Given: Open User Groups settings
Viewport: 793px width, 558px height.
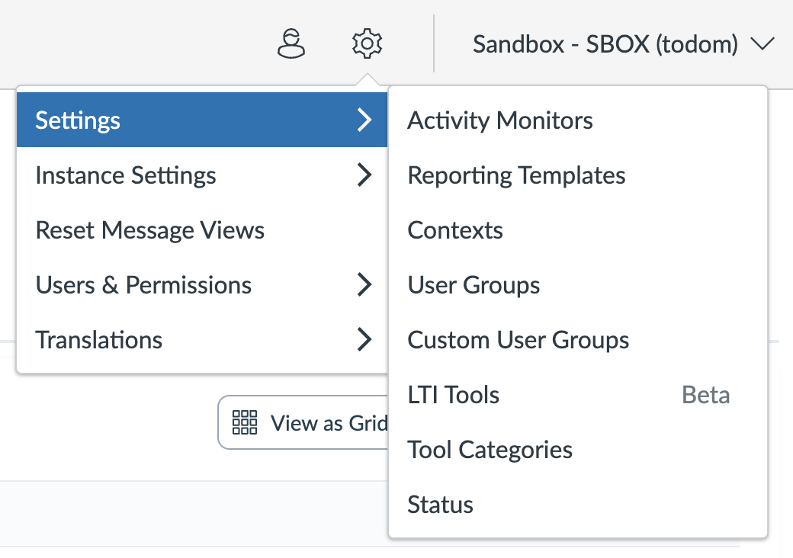Looking at the screenshot, I should 474,285.
